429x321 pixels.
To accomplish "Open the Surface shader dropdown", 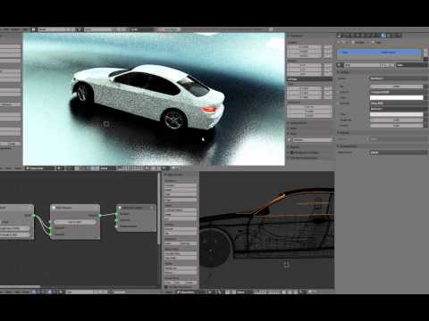I will tap(398, 78).
